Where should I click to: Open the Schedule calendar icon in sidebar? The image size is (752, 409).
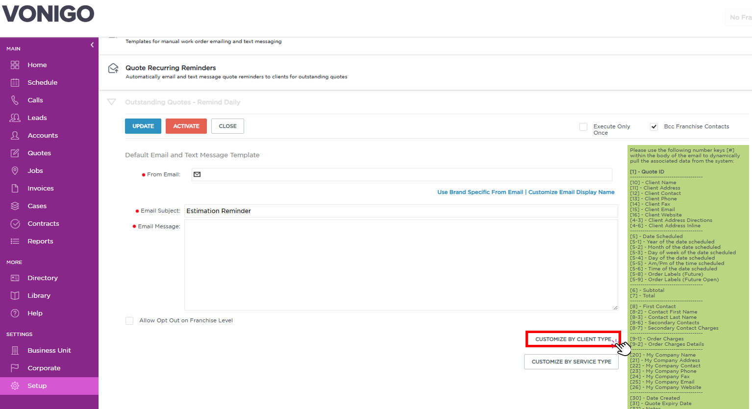pos(15,82)
